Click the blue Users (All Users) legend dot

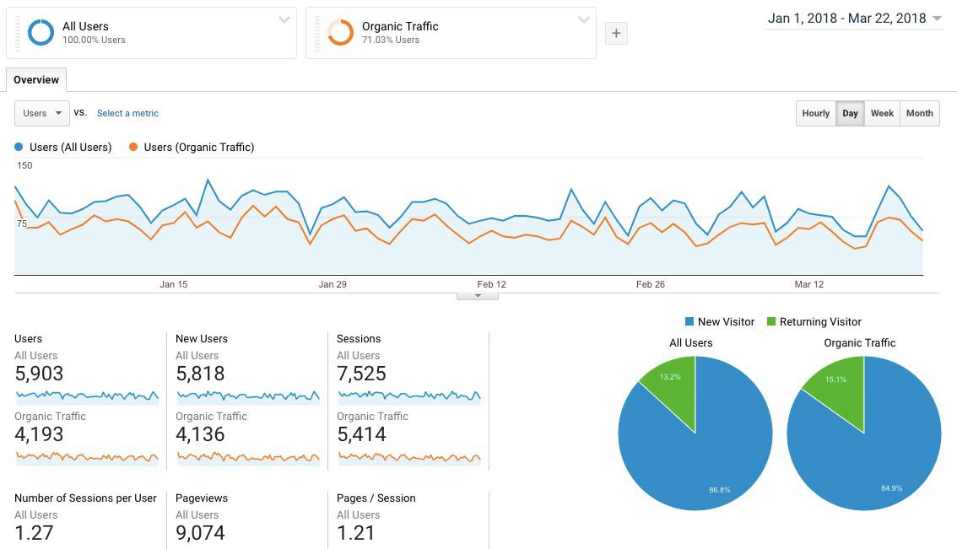pyautogui.click(x=19, y=148)
